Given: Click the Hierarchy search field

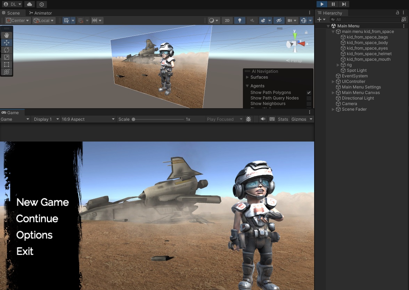Looking at the screenshot, I should click(x=365, y=19).
